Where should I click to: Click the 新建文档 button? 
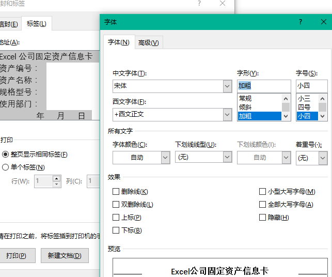[x=65, y=256]
